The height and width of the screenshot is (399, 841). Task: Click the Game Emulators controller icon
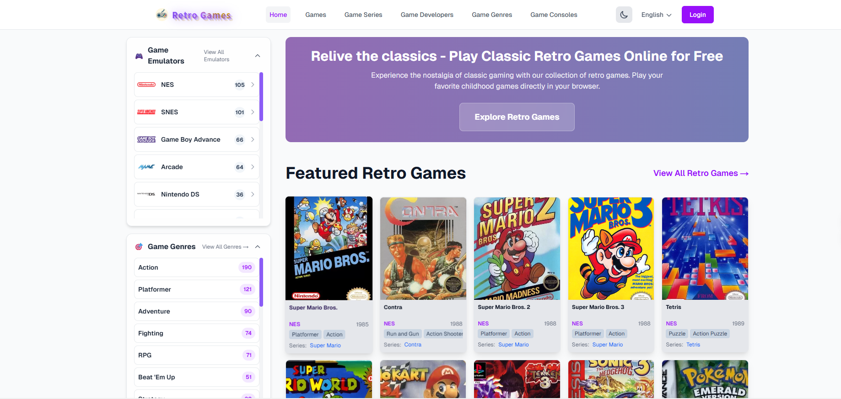coord(139,56)
